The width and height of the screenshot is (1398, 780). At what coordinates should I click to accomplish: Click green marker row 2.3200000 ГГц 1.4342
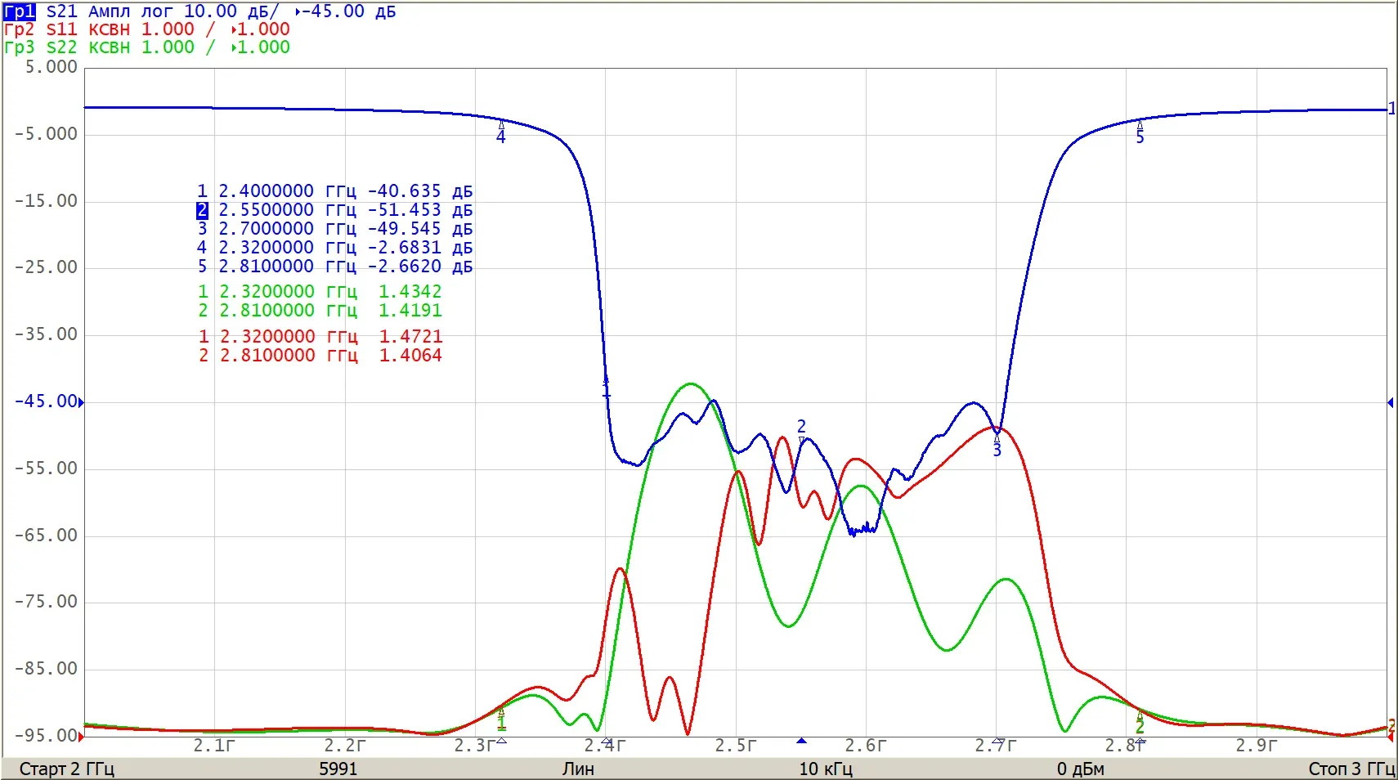click(x=320, y=292)
